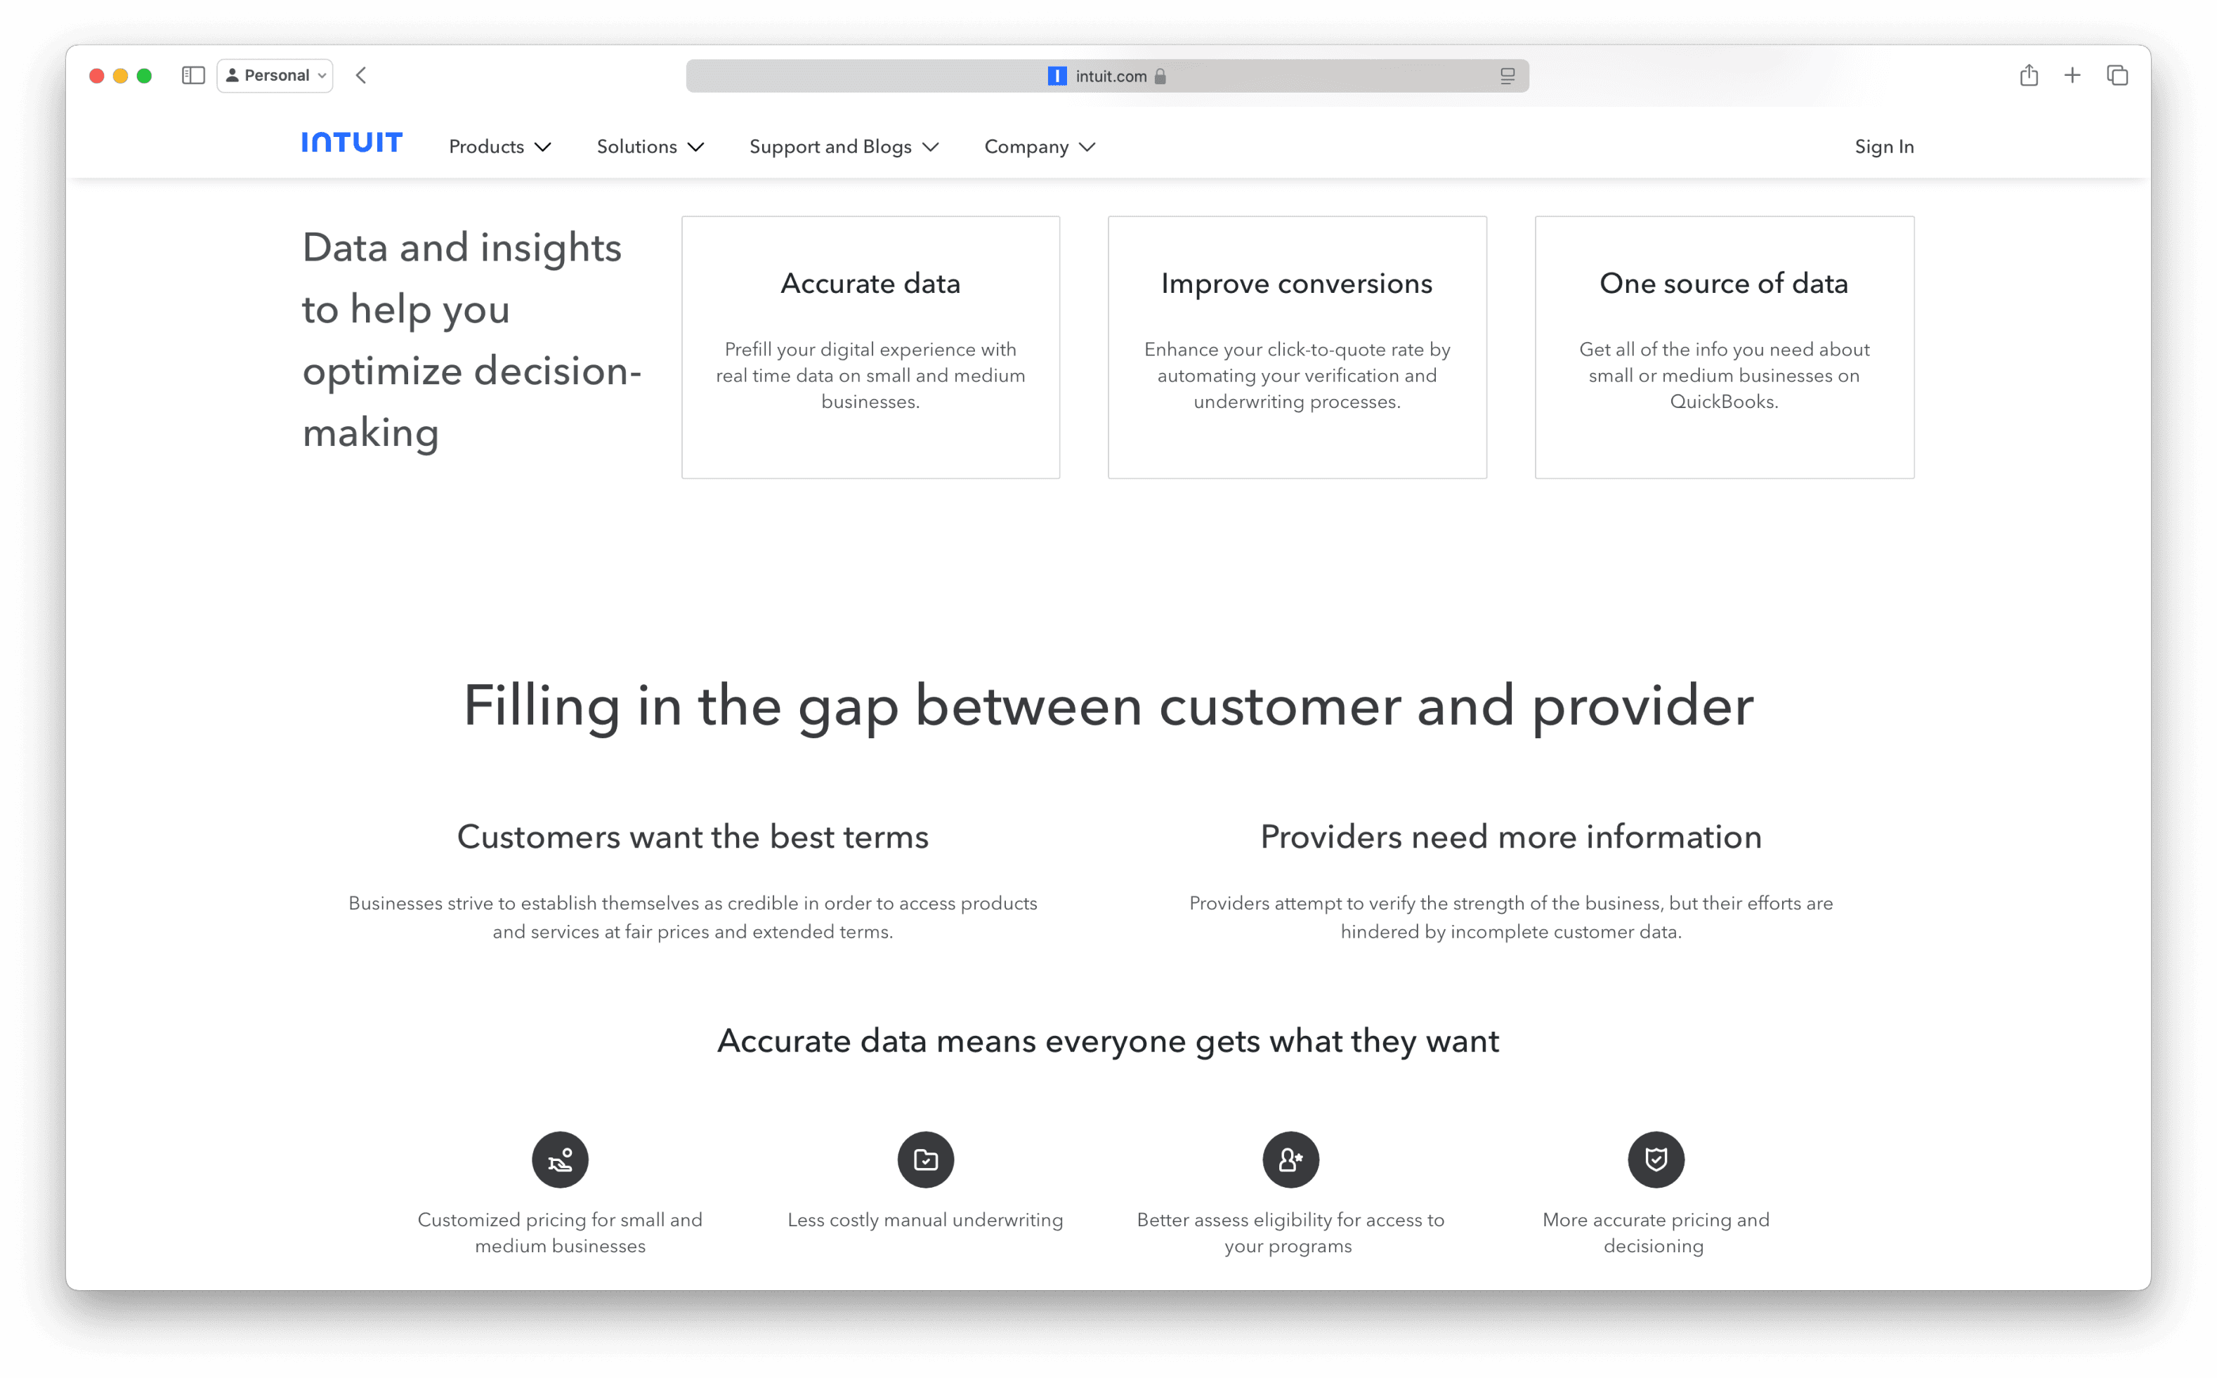The image size is (2217, 1378).
Task: Click the back navigation arrow
Action: pos(361,76)
